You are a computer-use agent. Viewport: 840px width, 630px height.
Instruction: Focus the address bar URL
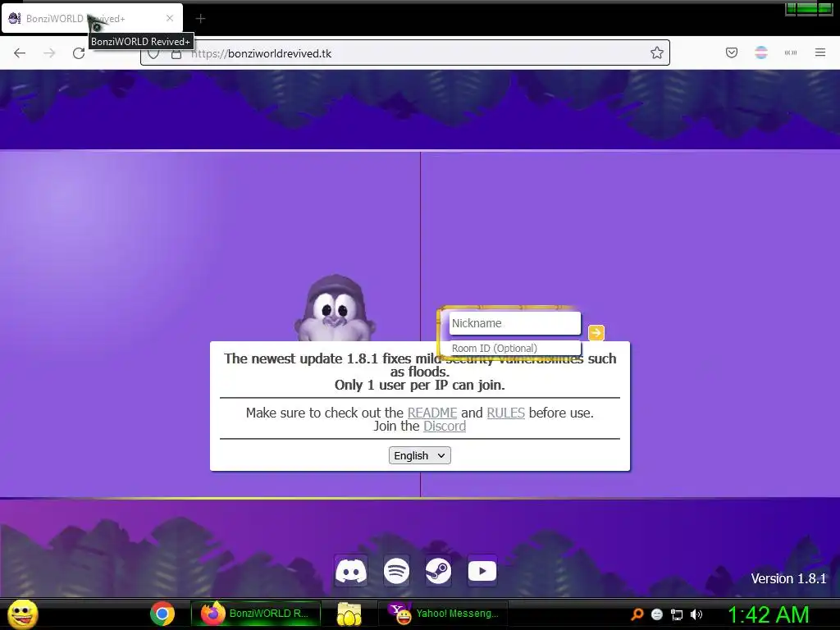(x=405, y=53)
